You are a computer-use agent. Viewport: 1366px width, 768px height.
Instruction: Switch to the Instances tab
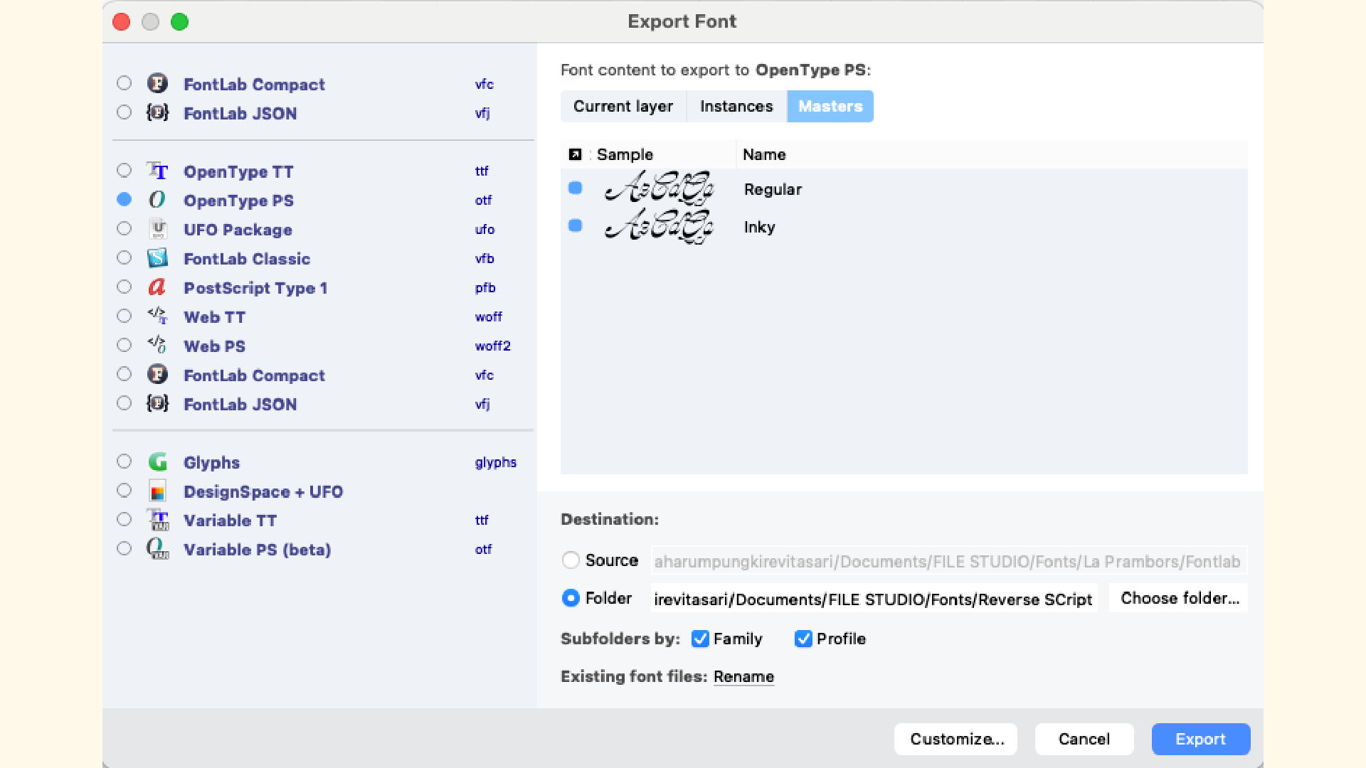736,106
